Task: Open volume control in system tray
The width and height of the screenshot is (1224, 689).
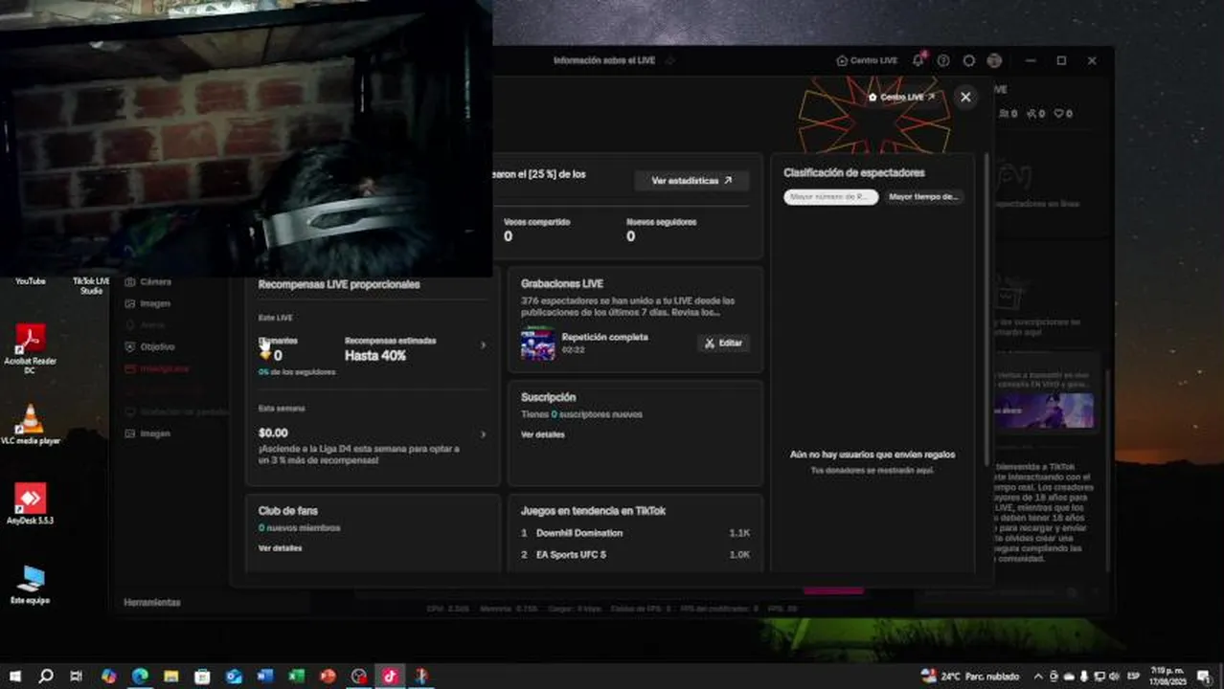Action: pyautogui.click(x=1115, y=676)
